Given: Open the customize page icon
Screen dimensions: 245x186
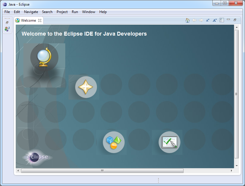Looking at the screenshot, I should 222,20.
